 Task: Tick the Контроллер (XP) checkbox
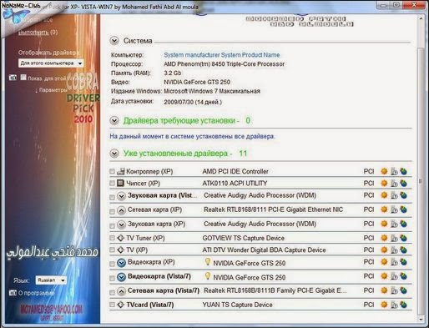click(x=112, y=171)
